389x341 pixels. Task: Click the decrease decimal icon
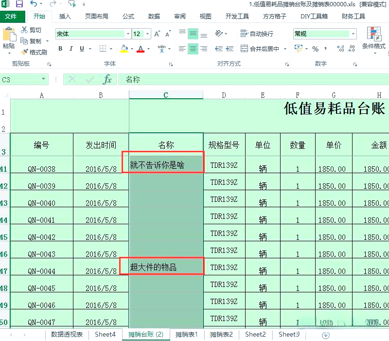click(351, 48)
